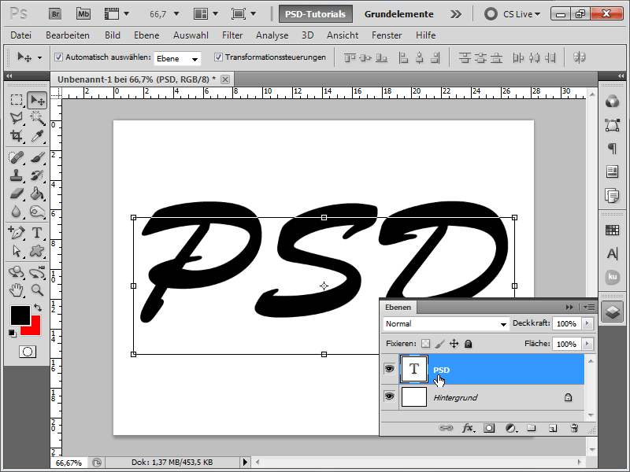
Task: Open the Ebenen panel options menu
Action: 589,307
